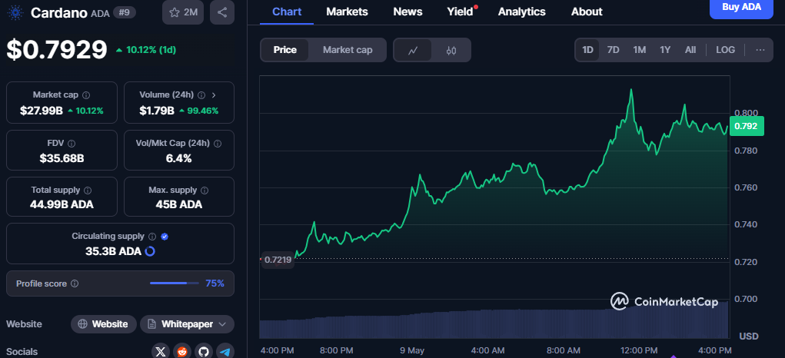Image resolution: width=785 pixels, height=358 pixels.
Task: Show Profile score info icon
Action: (75, 283)
